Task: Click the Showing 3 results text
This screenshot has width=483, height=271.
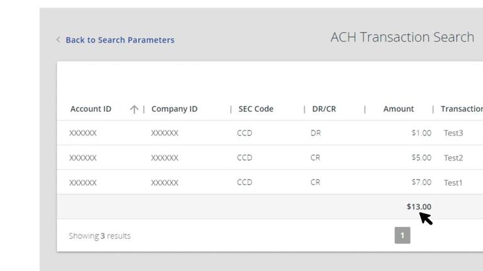Action: click(99, 236)
